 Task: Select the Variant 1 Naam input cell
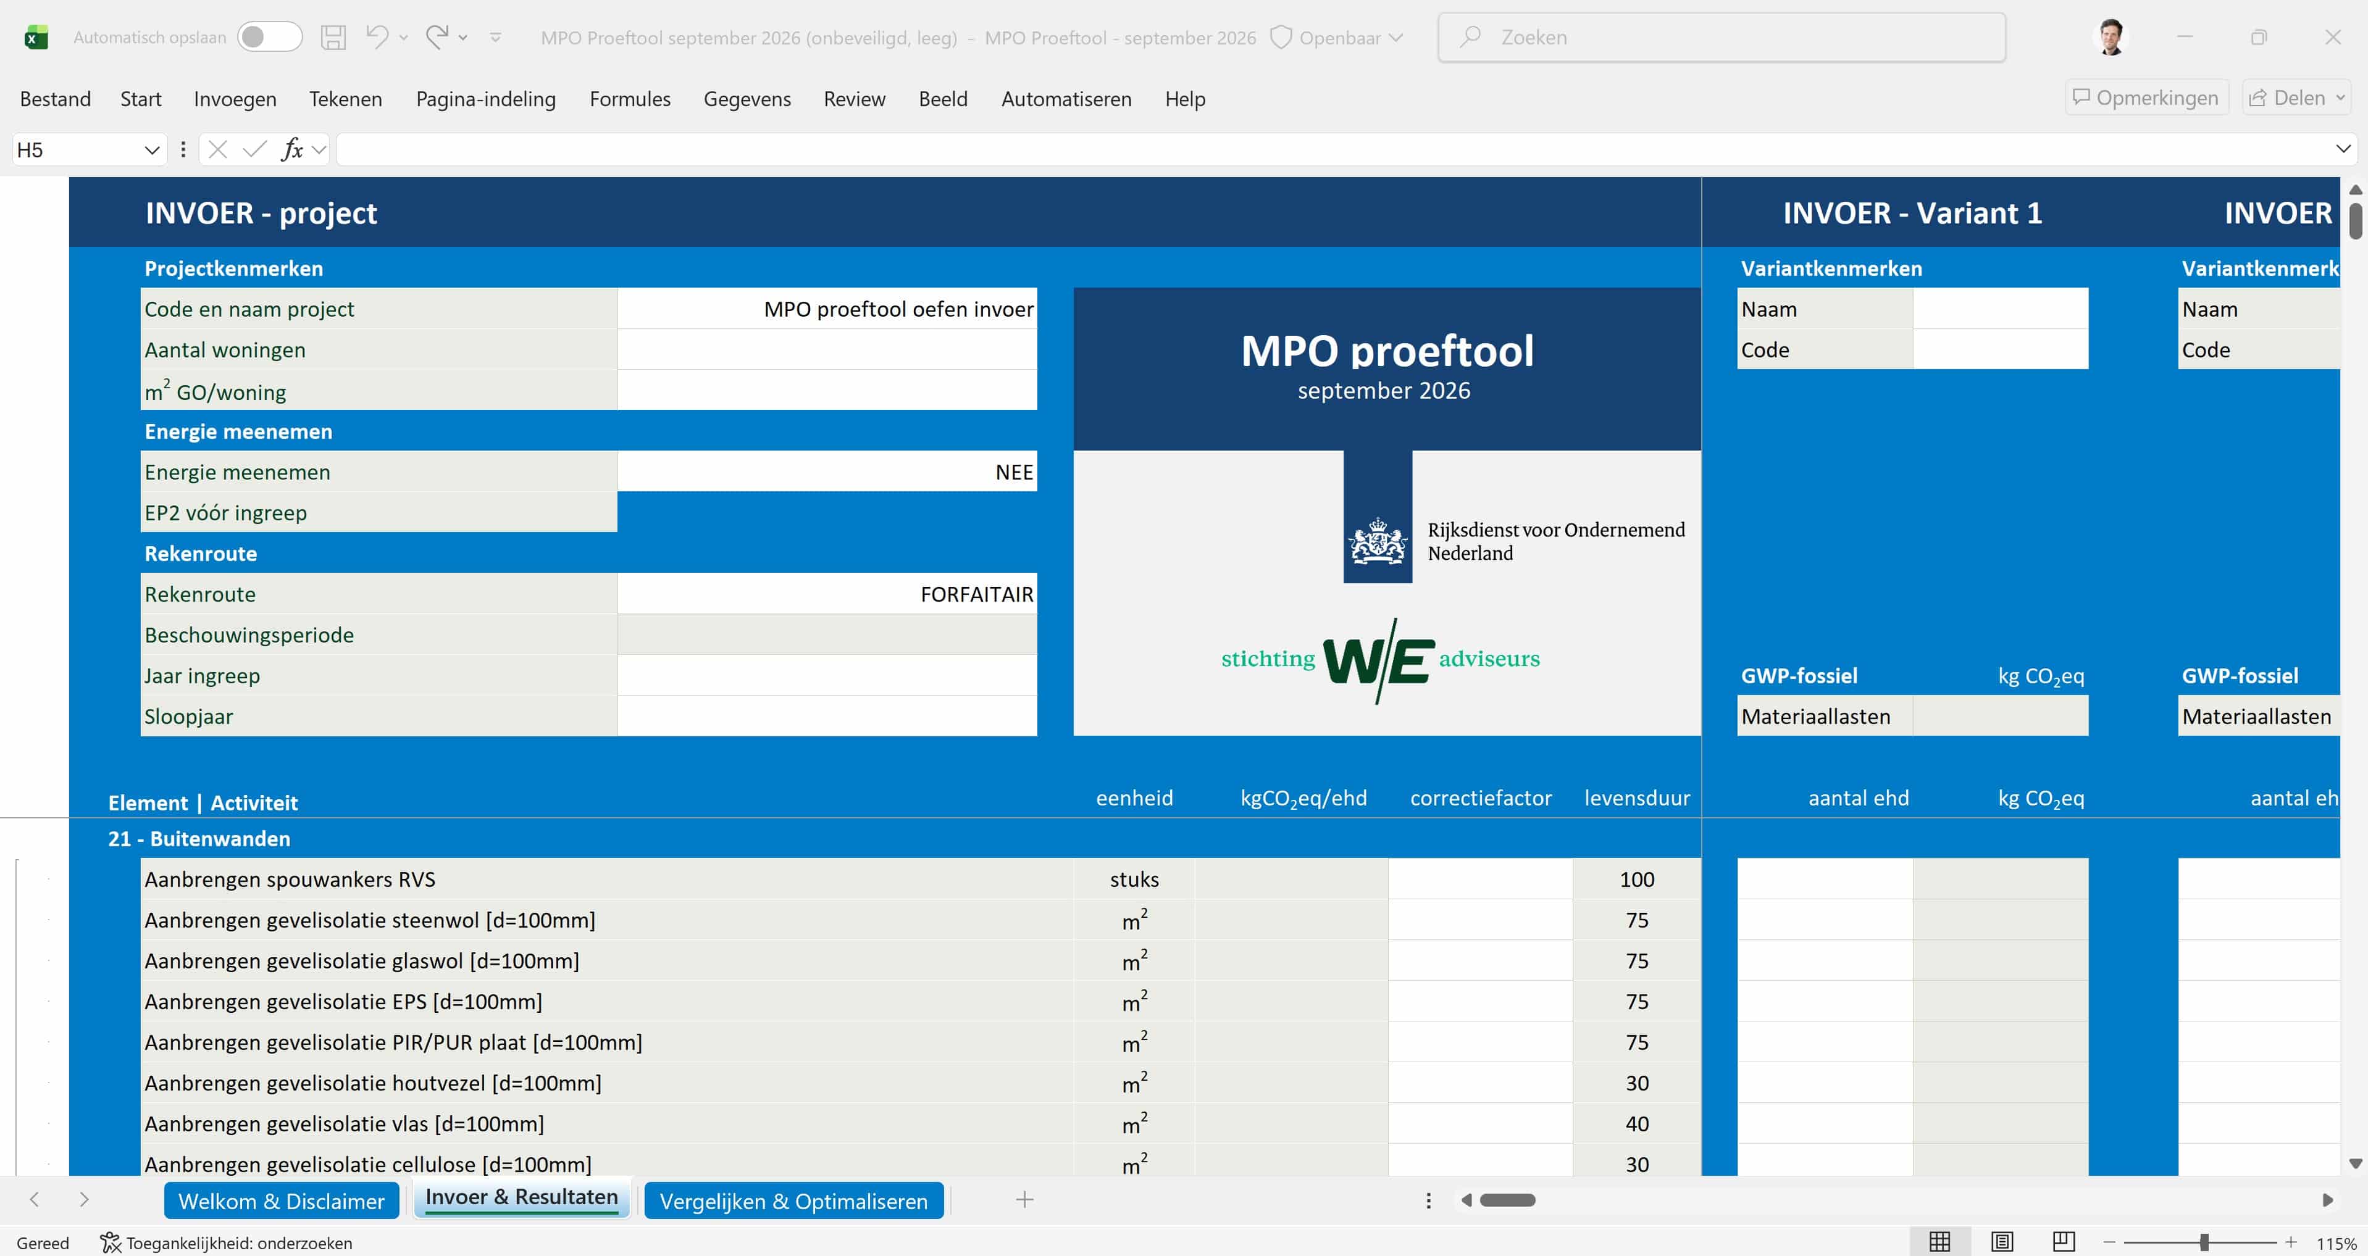[2001, 309]
